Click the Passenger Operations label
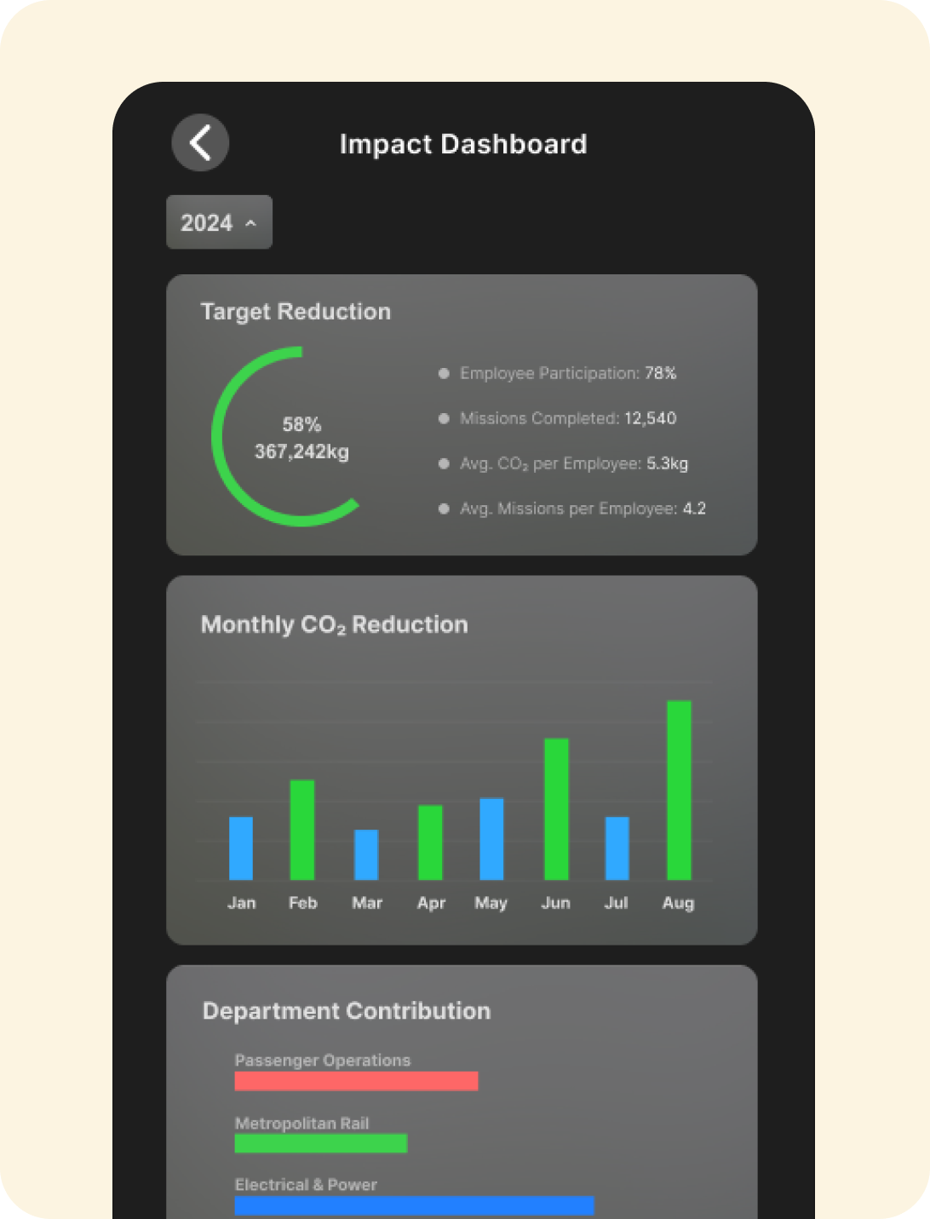Screen dimensions: 930x1219 click(323, 1061)
